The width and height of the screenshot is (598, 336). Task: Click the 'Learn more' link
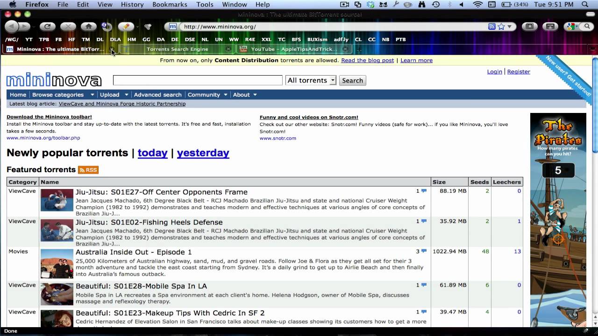click(x=416, y=60)
